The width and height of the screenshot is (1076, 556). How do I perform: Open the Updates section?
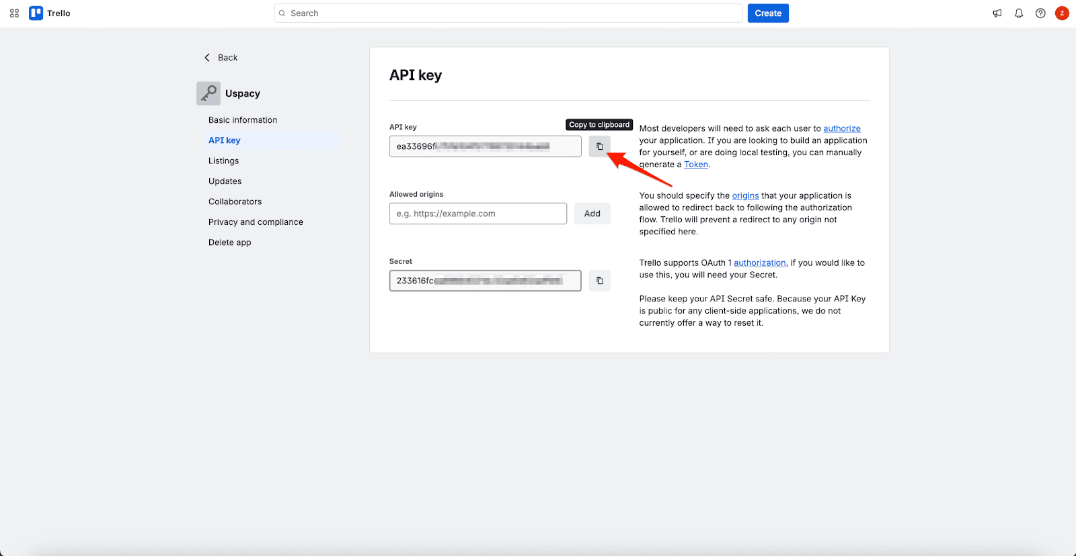(x=225, y=181)
